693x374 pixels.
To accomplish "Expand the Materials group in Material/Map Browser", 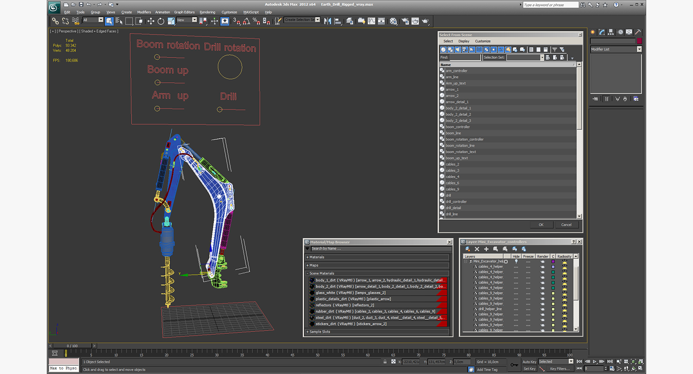I will (377, 257).
